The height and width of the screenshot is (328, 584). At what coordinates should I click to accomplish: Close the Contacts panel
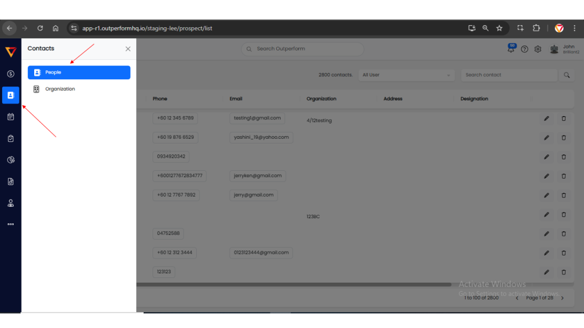pos(128,49)
